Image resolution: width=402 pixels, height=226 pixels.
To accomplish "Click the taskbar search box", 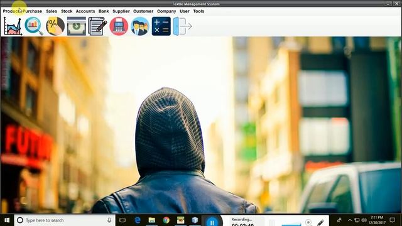I will (65, 220).
